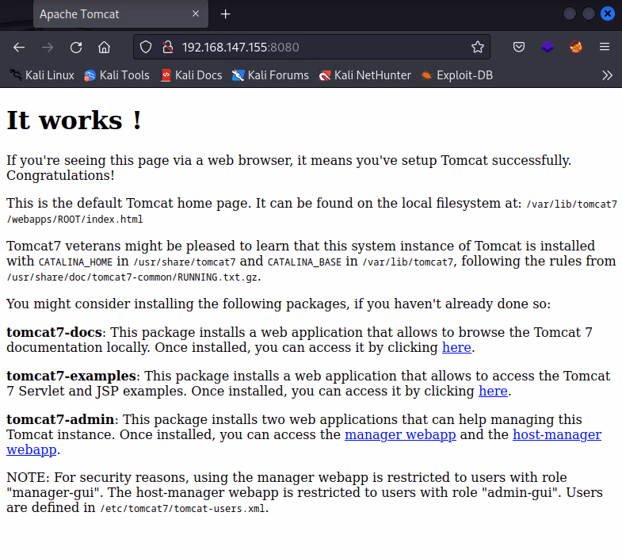Bookmark this page with the star

477,48
